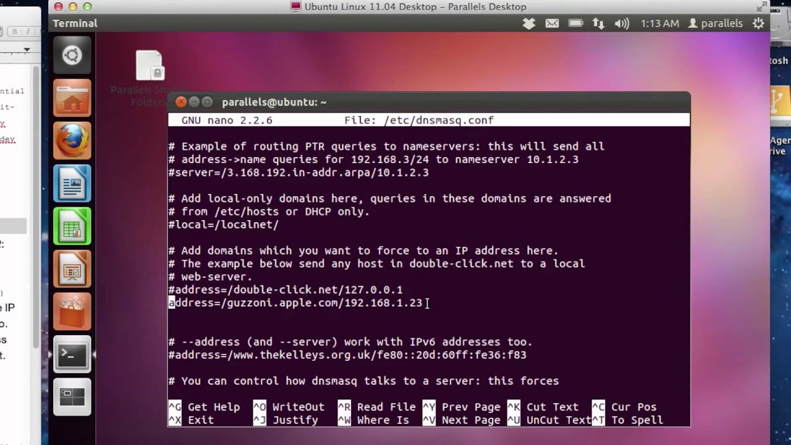Open LibreOffice Writer launcher icon
This screenshot has height=445, width=791.
coord(72,184)
